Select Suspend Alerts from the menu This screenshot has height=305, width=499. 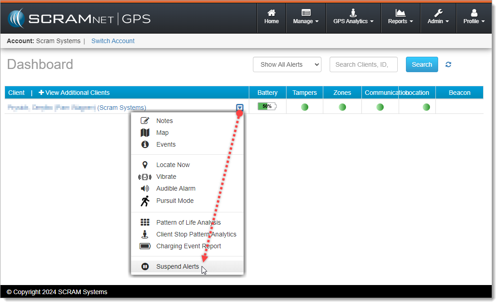click(178, 266)
